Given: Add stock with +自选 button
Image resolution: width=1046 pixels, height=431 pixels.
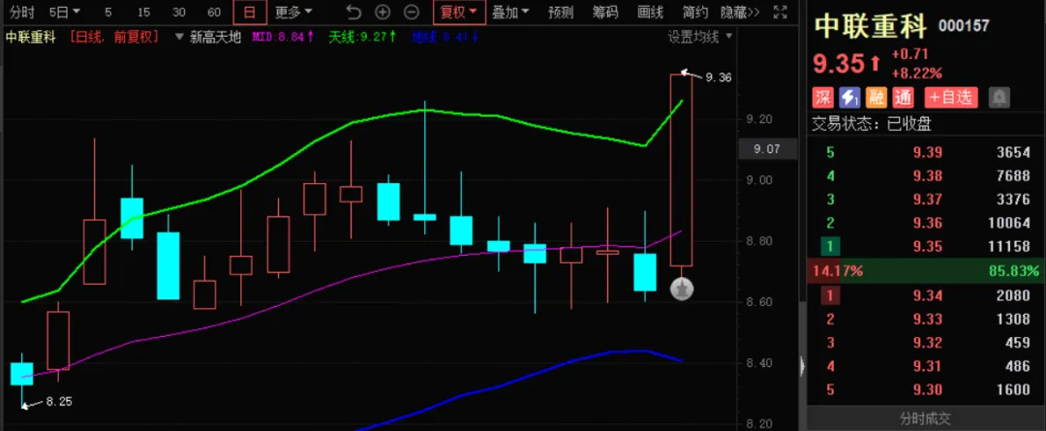Looking at the screenshot, I should 951,98.
